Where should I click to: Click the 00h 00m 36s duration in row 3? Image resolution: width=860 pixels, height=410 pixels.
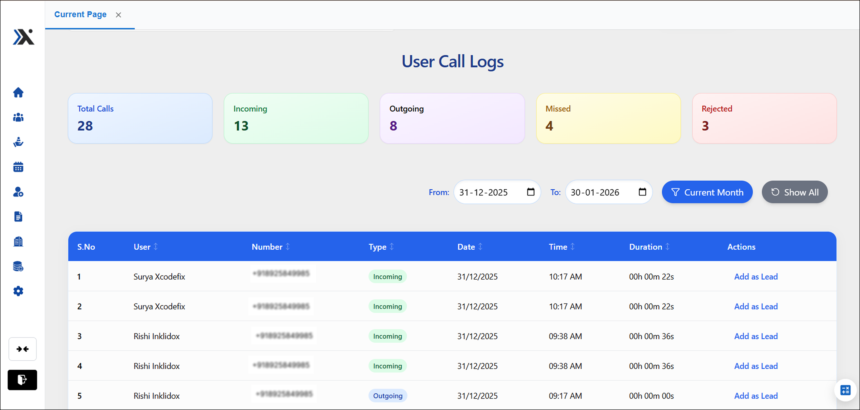click(651, 336)
